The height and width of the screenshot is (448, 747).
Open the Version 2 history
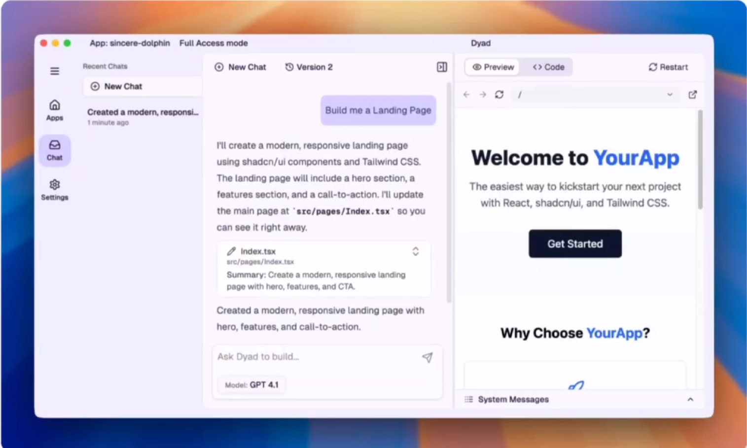[x=309, y=67]
